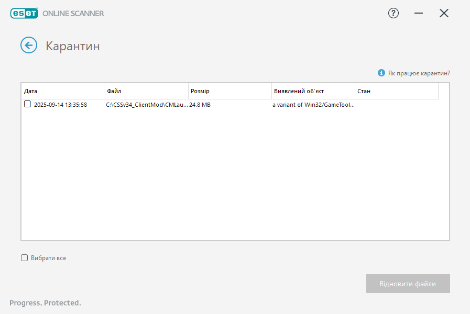Open help with the question mark icon
Image resolution: width=470 pixels, height=314 pixels.
coord(393,14)
